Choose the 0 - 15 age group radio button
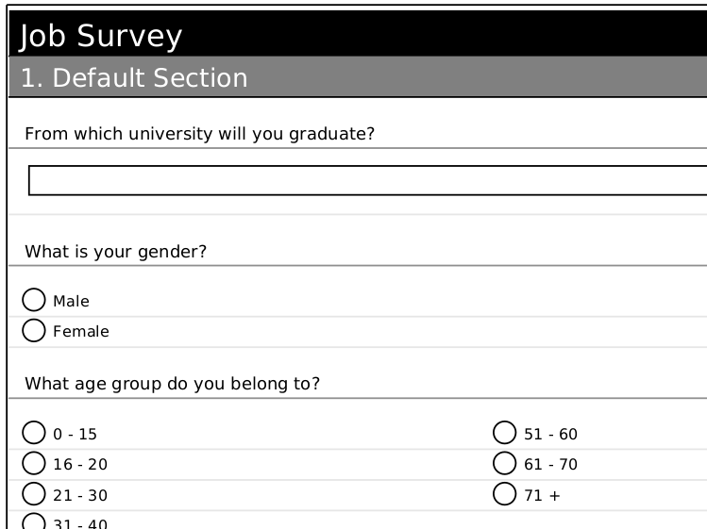The width and height of the screenshot is (707, 529). [x=34, y=433]
